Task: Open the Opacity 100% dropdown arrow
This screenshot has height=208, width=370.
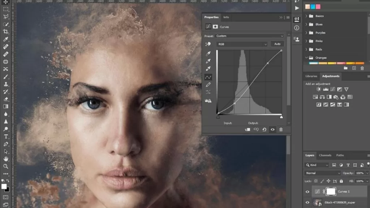Action: (x=367, y=173)
